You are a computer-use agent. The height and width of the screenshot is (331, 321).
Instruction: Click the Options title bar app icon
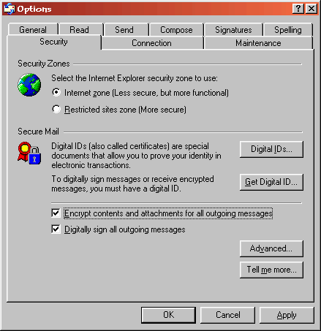[x=10, y=9]
